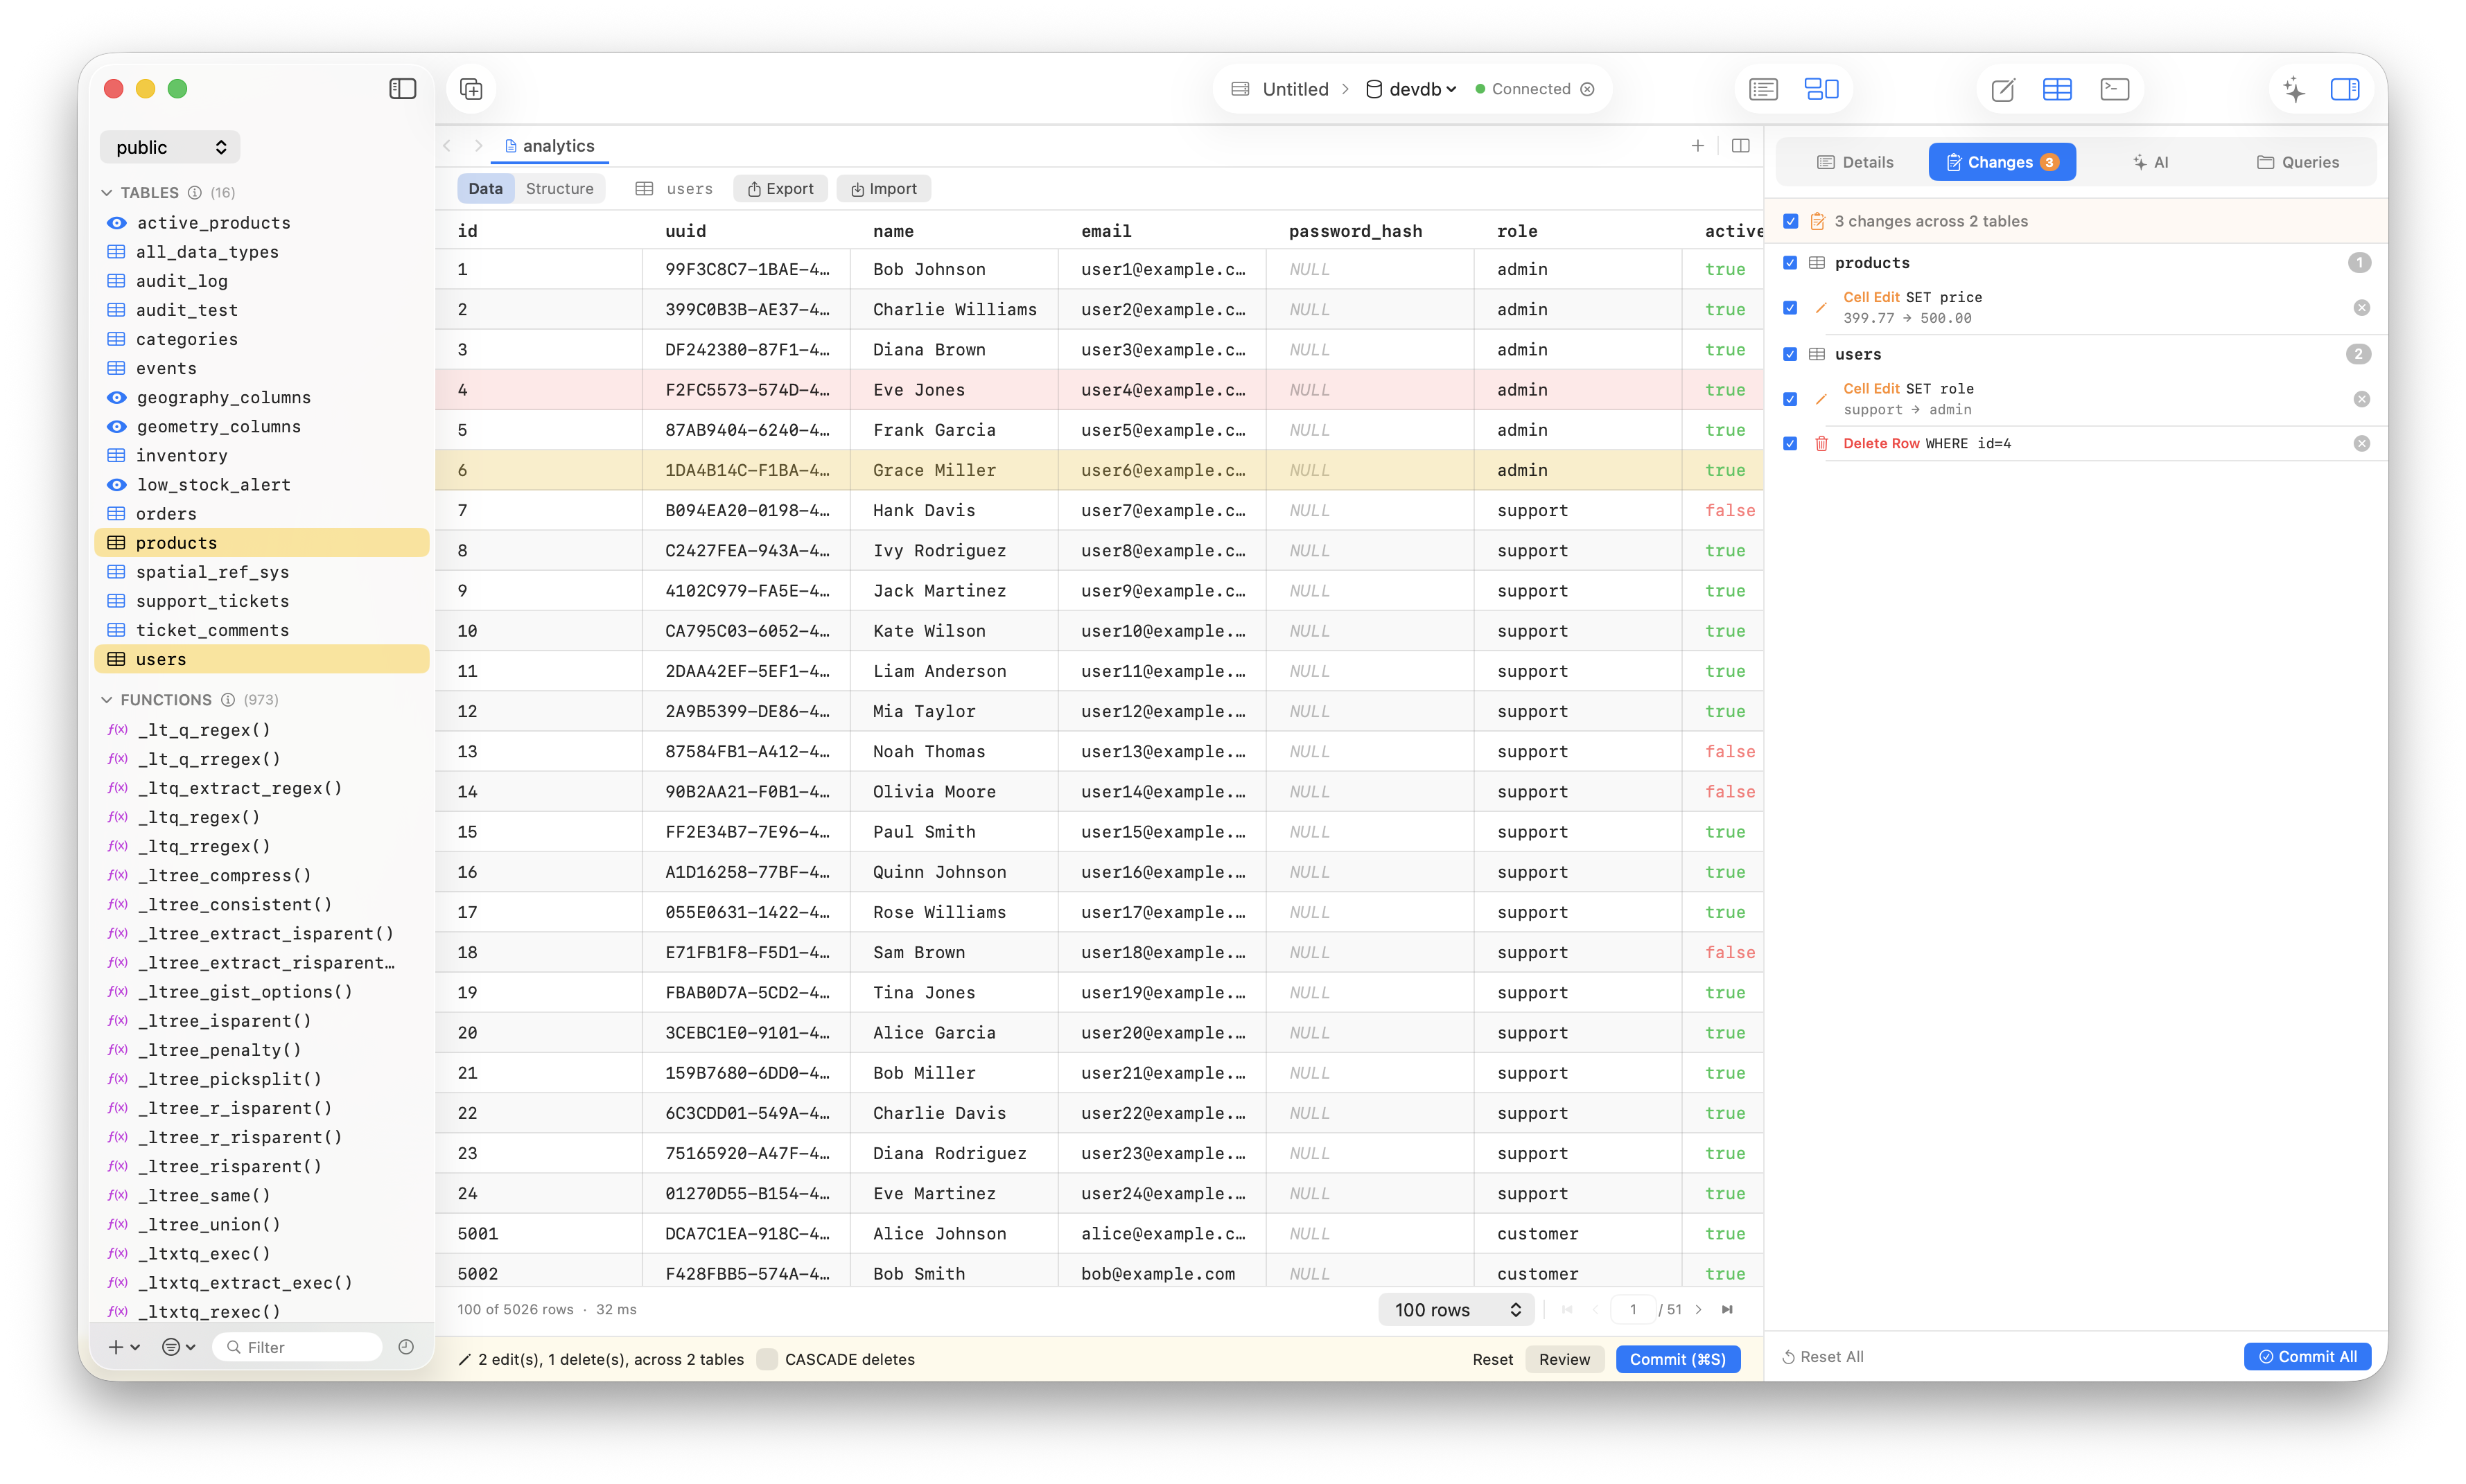Open the AI assistant sparkle icon
Screen dimensions: 2466x1484
2294,90
